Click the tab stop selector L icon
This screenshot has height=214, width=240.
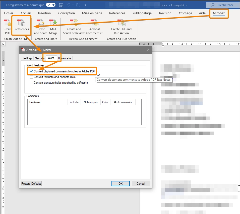pyautogui.click(x=3, y=44)
